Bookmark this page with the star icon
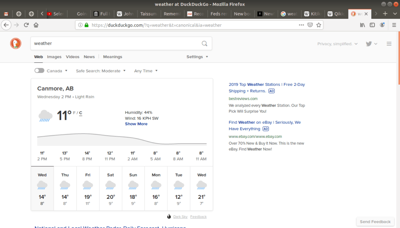This screenshot has width=400, height=228. pyautogui.click(x=319, y=25)
